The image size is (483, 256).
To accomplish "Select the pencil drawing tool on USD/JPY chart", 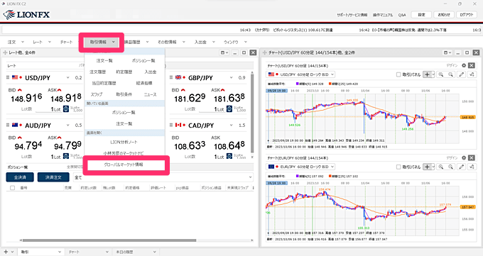I will [x=461, y=74].
